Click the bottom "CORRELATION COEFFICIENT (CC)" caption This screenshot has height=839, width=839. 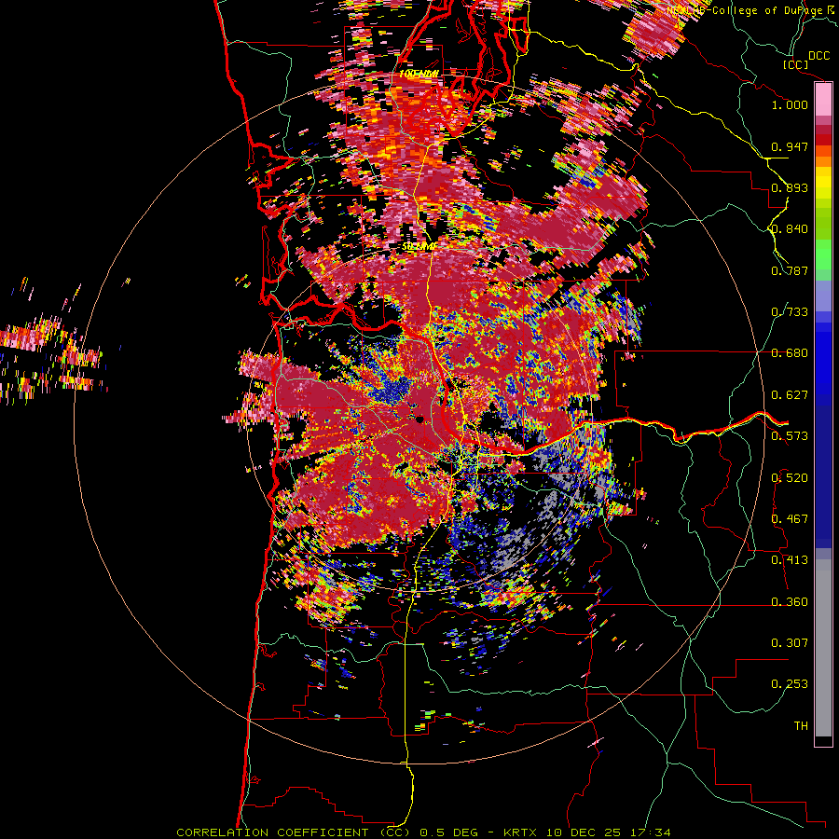(294, 832)
